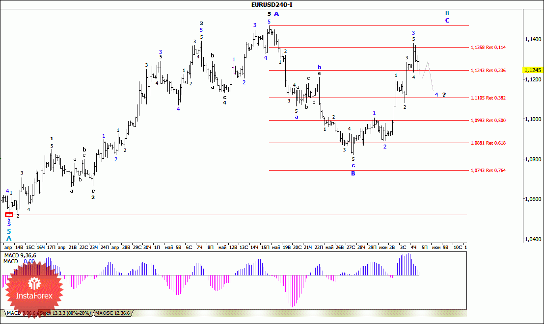The image size is (544, 324).
Task: Click the EURUSD240-I chart title
Action: pos(272,4)
